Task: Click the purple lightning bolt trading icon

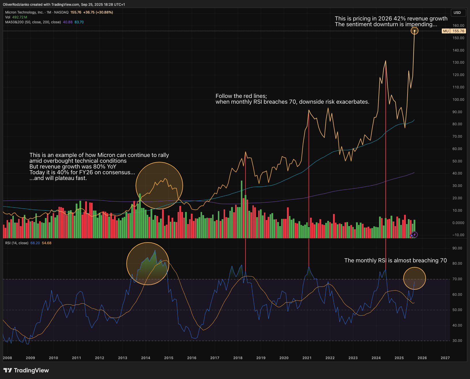Action: click(x=415, y=234)
